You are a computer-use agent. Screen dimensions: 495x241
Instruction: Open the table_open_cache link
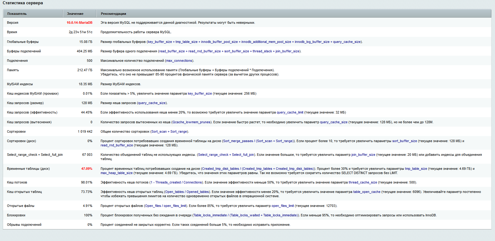pos(367,192)
